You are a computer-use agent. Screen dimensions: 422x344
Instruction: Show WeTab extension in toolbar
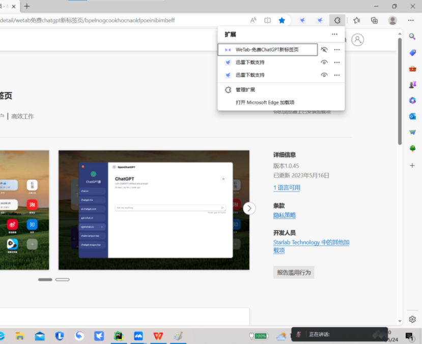[x=324, y=49]
